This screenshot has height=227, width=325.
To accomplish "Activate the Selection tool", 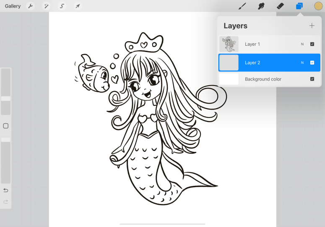I will click(62, 6).
